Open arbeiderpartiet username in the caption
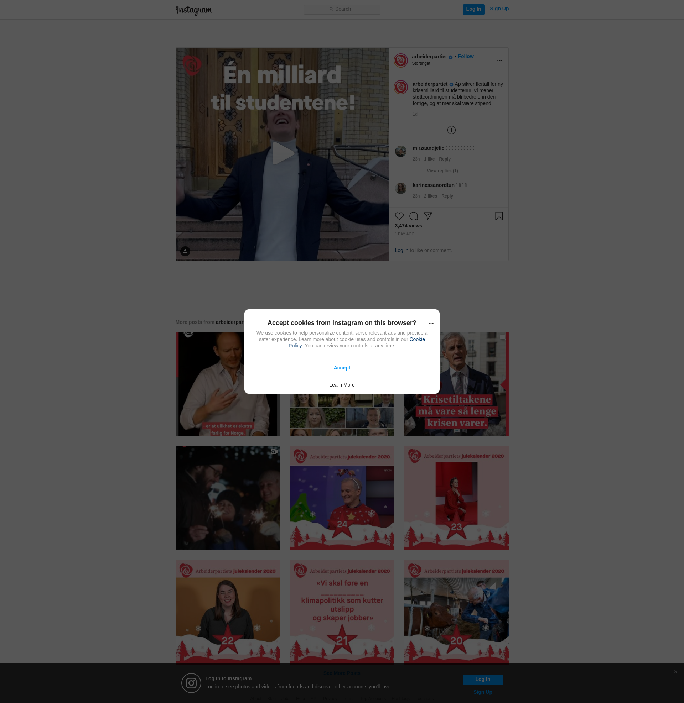684x703 pixels. 430,84
